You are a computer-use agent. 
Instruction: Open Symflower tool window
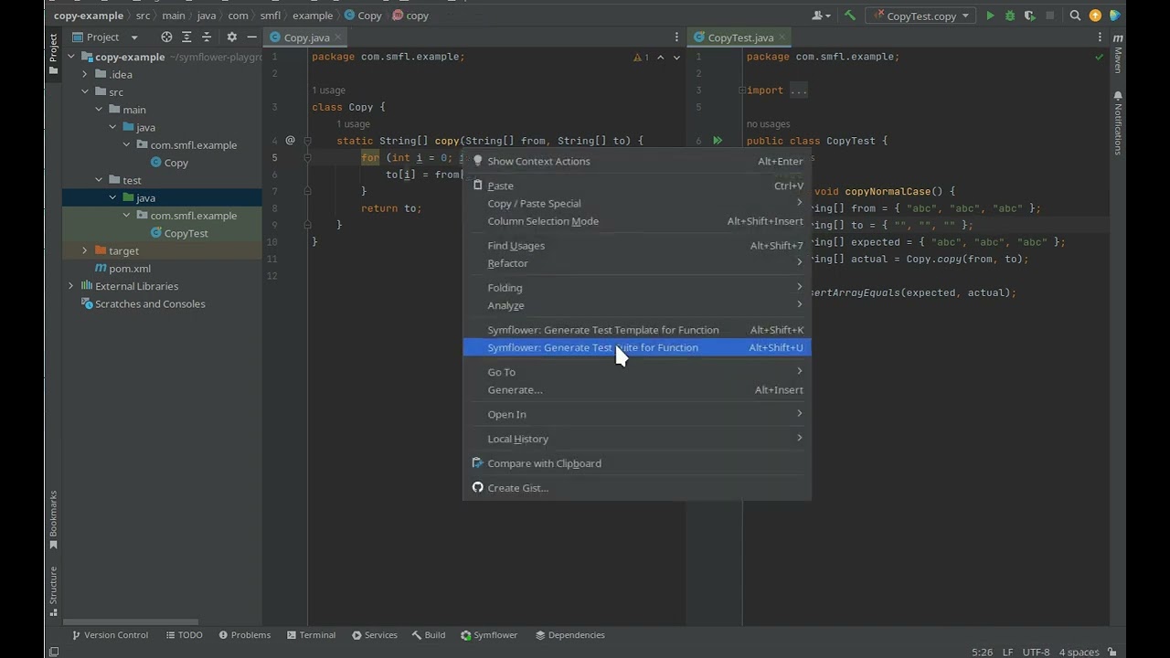489,635
